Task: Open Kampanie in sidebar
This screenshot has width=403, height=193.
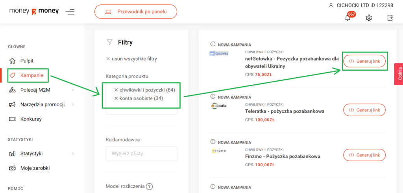Action: pyautogui.click(x=32, y=75)
